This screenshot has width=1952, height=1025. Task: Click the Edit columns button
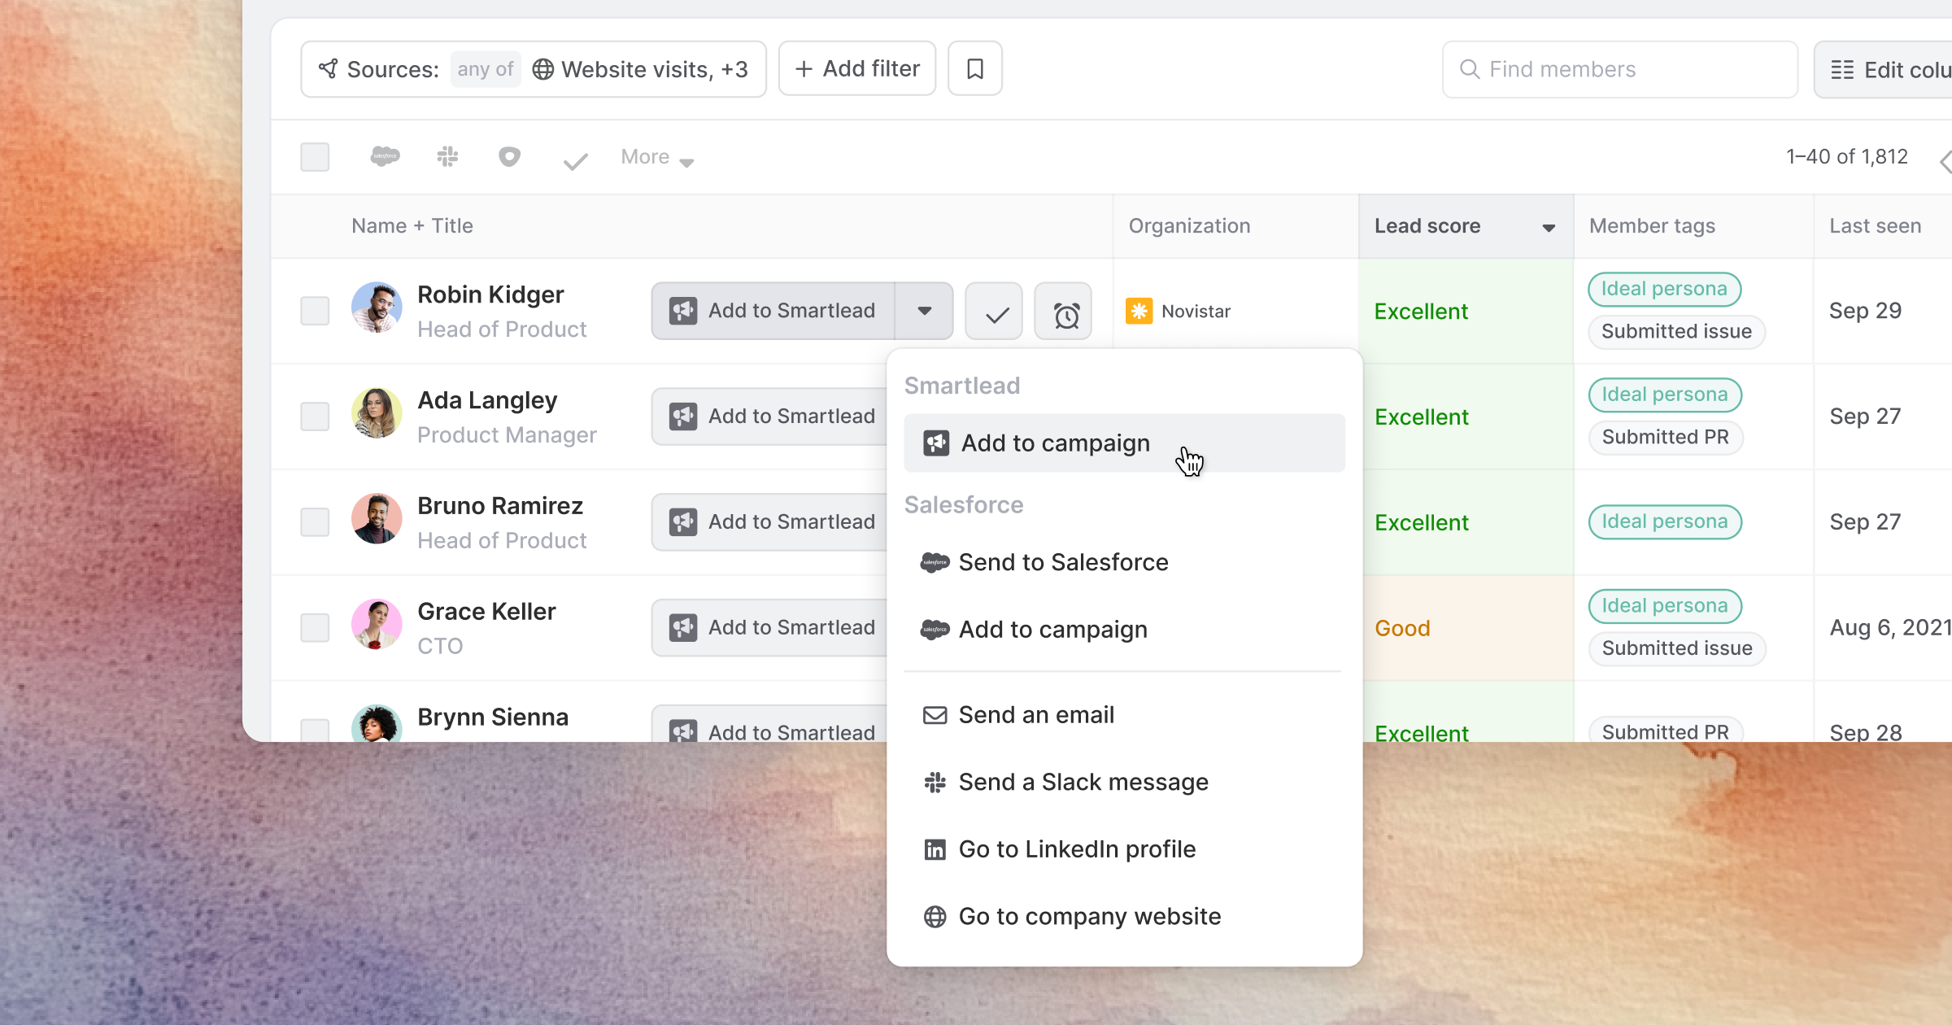1884,69
